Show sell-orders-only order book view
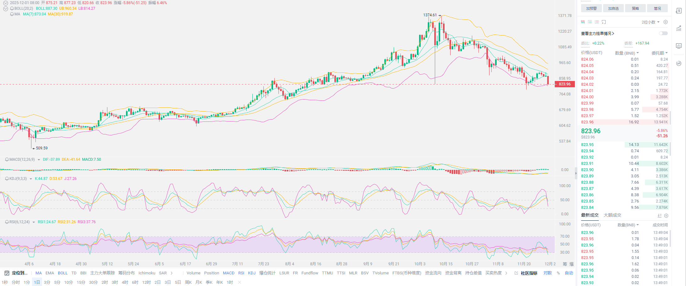Image resolution: width=686 pixels, height=286 pixels. point(597,22)
